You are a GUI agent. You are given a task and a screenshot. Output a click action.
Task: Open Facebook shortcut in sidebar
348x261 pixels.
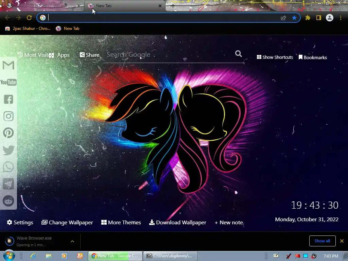point(8,99)
